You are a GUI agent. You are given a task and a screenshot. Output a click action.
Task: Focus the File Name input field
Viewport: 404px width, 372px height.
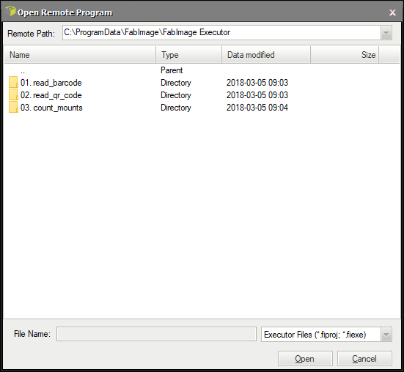(x=156, y=334)
